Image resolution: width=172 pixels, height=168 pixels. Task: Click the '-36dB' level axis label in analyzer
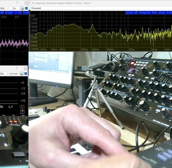point(34,27)
